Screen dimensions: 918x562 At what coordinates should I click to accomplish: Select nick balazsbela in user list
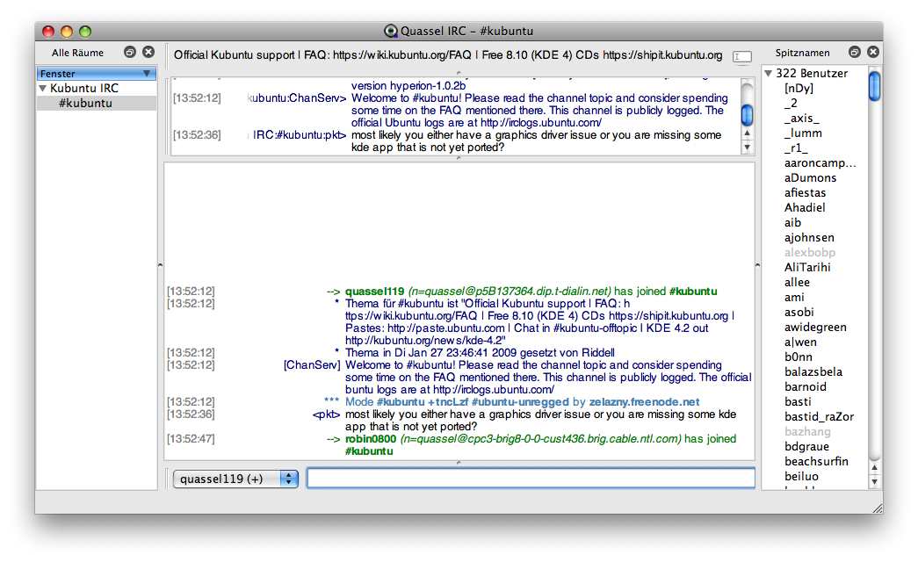tap(813, 371)
